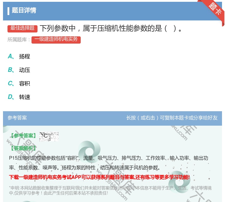
Task: Open the 一级建造师机电实务 question bank tag
Action: click(x=56, y=40)
